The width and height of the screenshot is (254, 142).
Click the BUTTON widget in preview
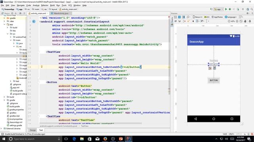(x=214, y=80)
